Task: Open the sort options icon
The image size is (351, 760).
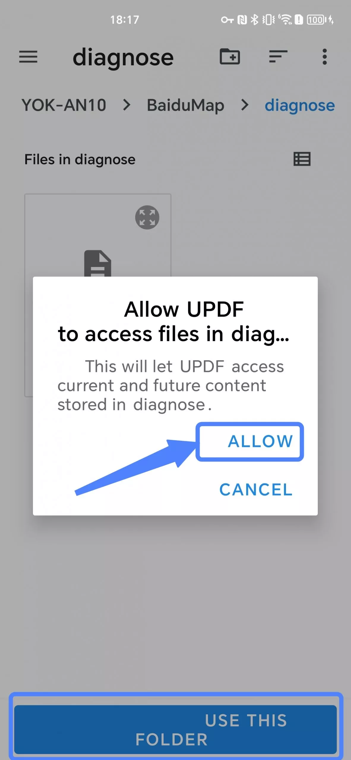Action: click(278, 56)
